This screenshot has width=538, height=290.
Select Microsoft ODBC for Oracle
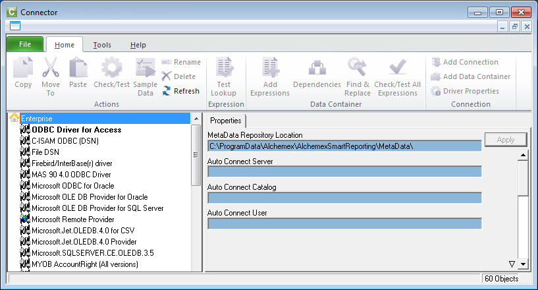click(73, 186)
